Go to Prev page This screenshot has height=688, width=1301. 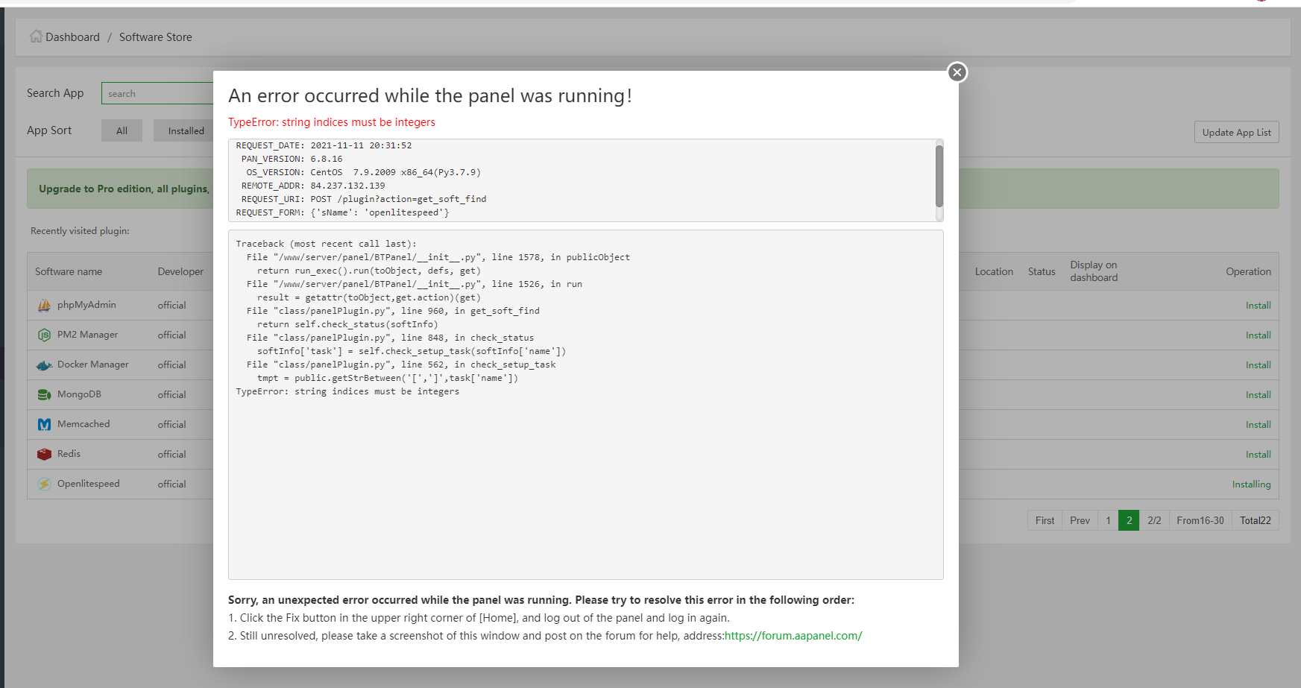(1080, 520)
